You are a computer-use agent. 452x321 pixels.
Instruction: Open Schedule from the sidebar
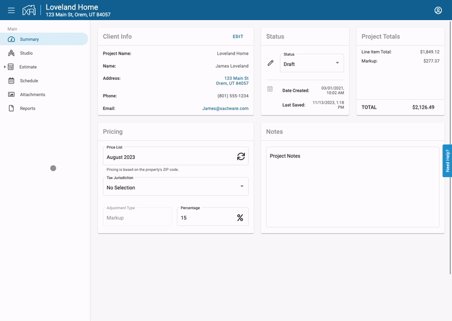point(29,81)
